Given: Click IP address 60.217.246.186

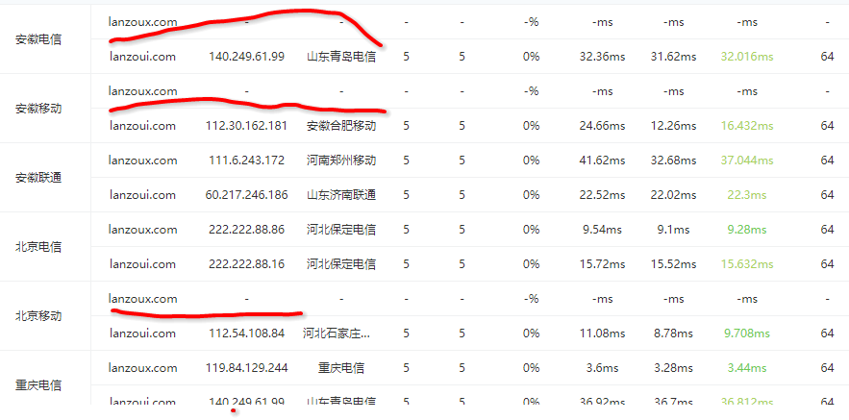Looking at the screenshot, I should pyautogui.click(x=247, y=195).
